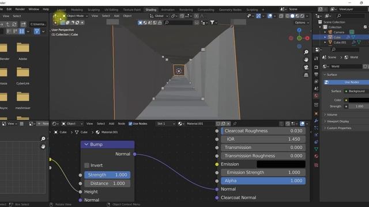Switch to Solid viewport shading
This screenshot has height=207, width=369.
pos(292,16)
